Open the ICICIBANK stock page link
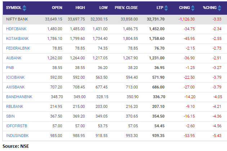The image size is (227, 151). [16, 76]
